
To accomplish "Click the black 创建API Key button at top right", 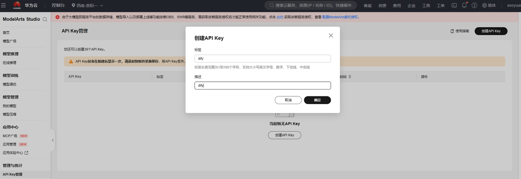I will click(491, 31).
